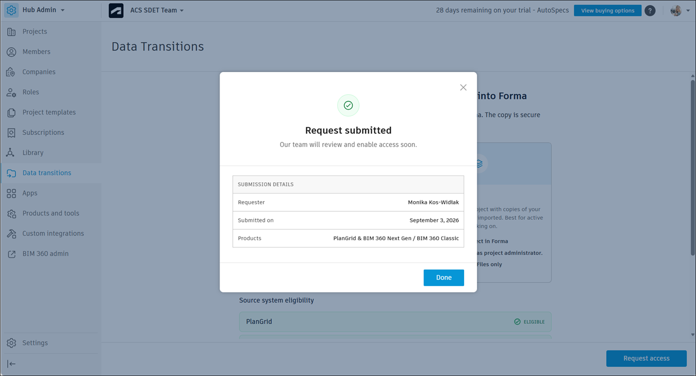Open the Hub Admin dropdown arrow
The width and height of the screenshot is (696, 376).
pos(63,11)
